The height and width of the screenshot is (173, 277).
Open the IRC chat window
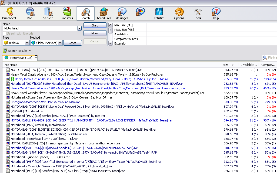140,13
